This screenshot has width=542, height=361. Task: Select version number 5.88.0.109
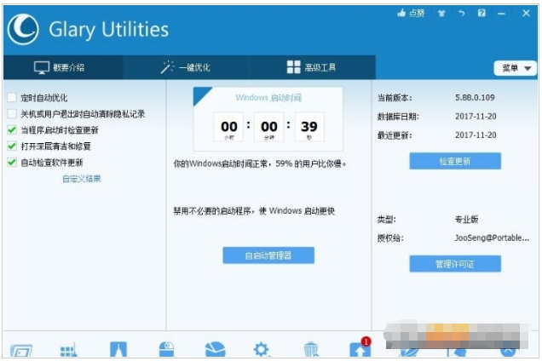point(475,98)
